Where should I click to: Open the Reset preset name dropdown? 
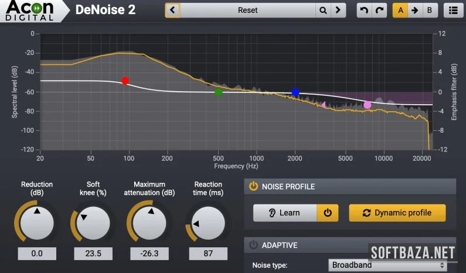pyautogui.click(x=247, y=11)
